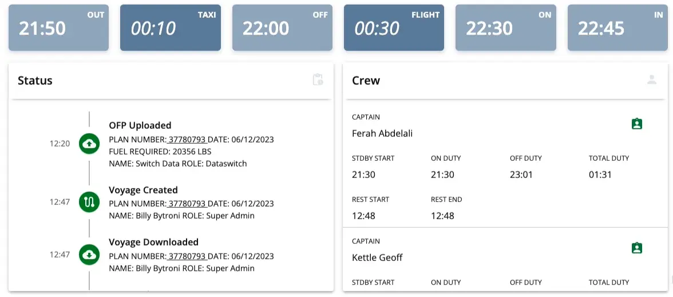
Task: Click captain name Kettle Geoff
Action: [377, 258]
